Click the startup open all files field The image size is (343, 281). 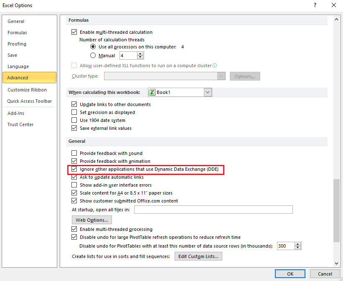(213, 210)
